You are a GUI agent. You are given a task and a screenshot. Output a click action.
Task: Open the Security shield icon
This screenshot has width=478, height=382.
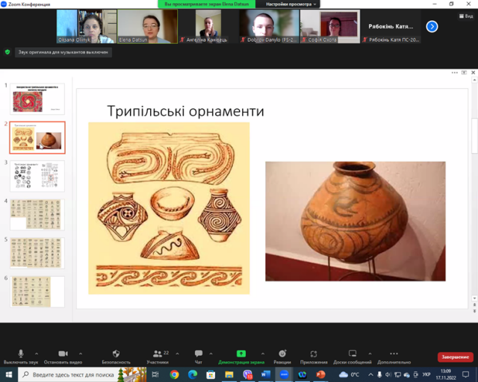click(116, 354)
